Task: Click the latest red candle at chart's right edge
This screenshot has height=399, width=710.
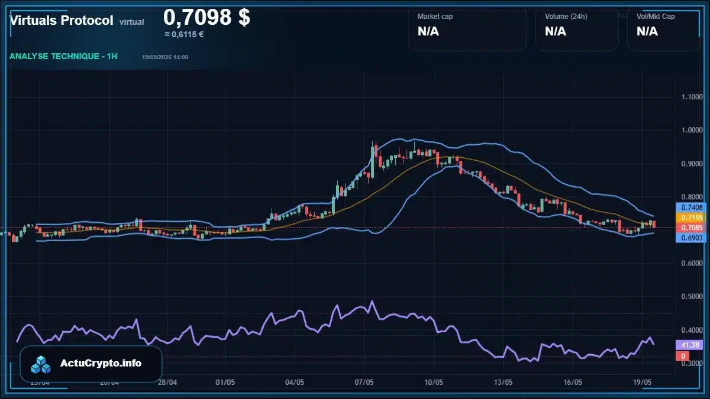Action: point(654,223)
